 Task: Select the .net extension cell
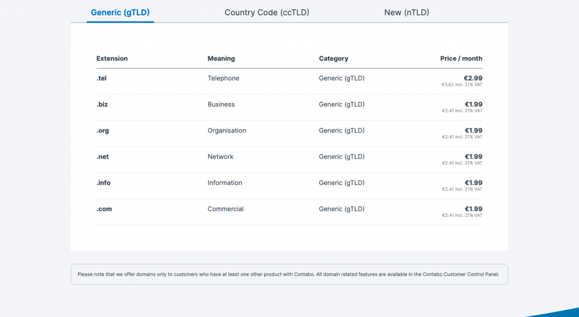(103, 157)
